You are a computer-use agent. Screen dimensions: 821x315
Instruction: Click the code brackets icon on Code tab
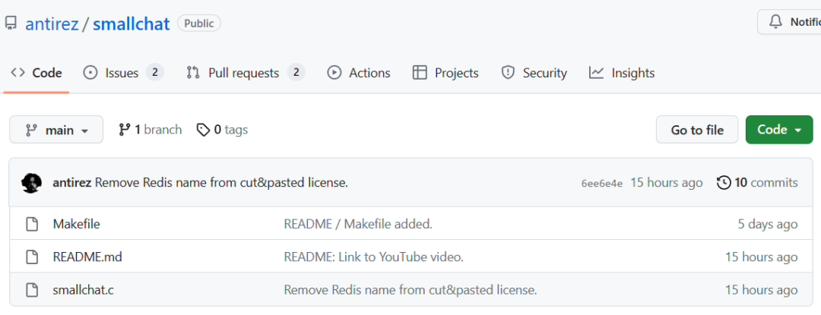(17, 73)
